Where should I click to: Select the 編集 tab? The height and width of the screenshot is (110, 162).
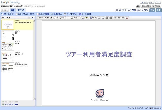click(x=13, y=10)
